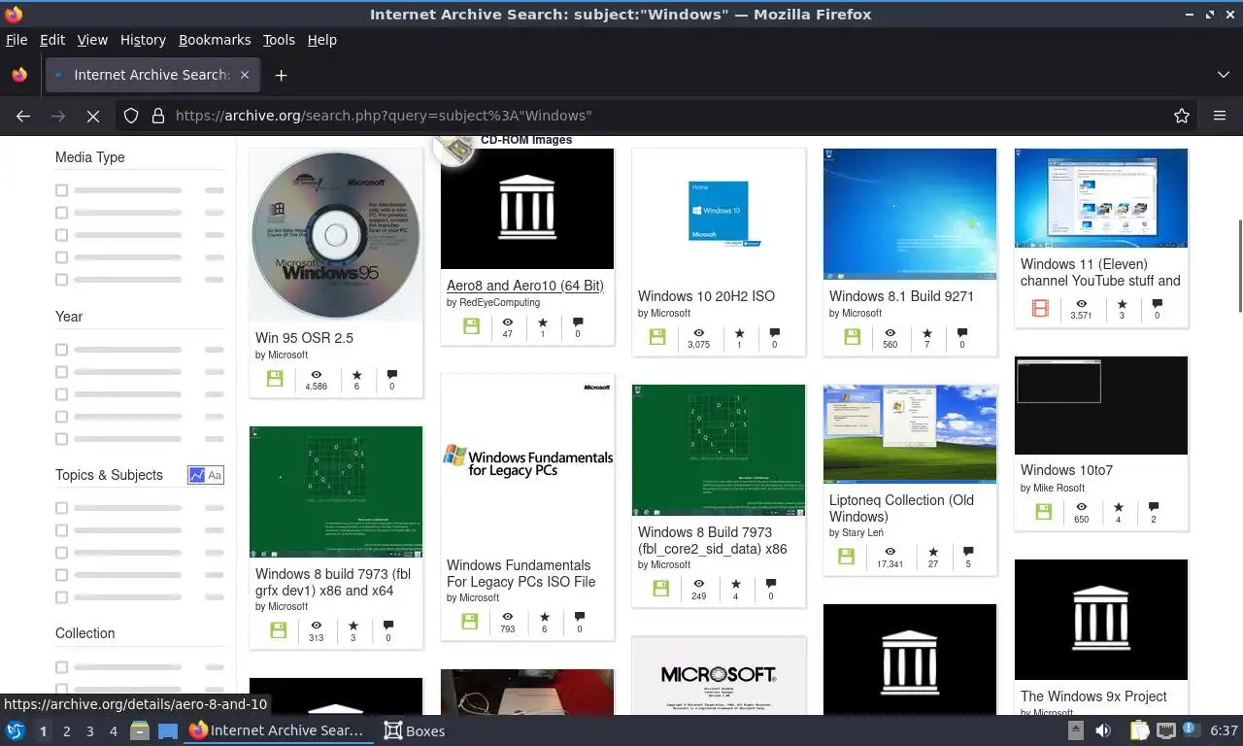
Task: Open the View menu
Action: coord(92,40)
